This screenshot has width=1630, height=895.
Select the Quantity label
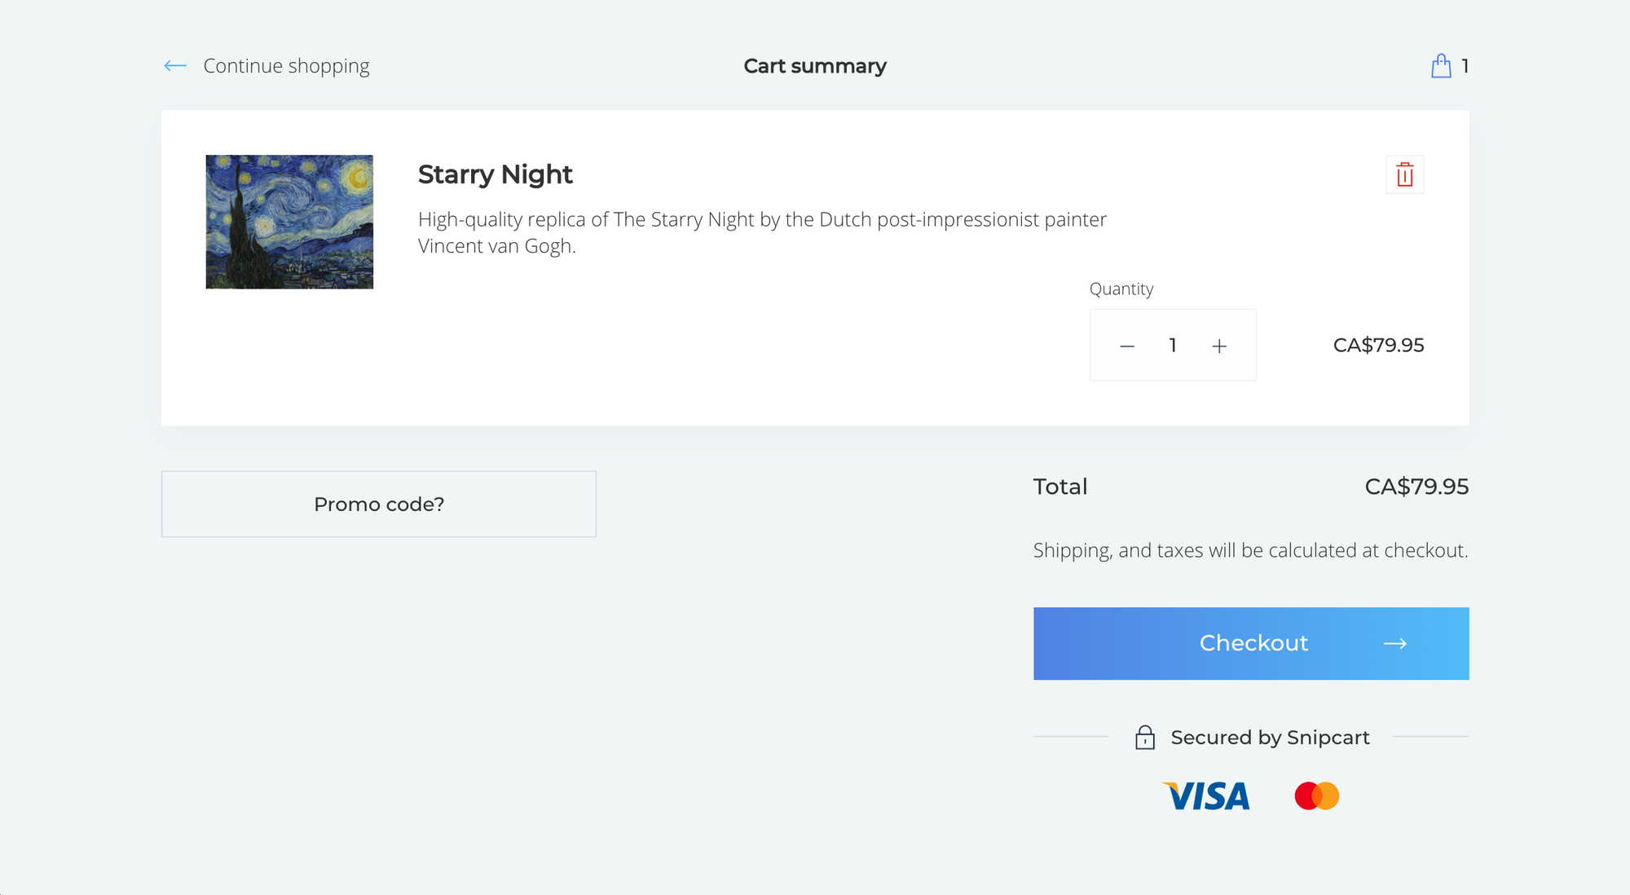coord(1122,289)
